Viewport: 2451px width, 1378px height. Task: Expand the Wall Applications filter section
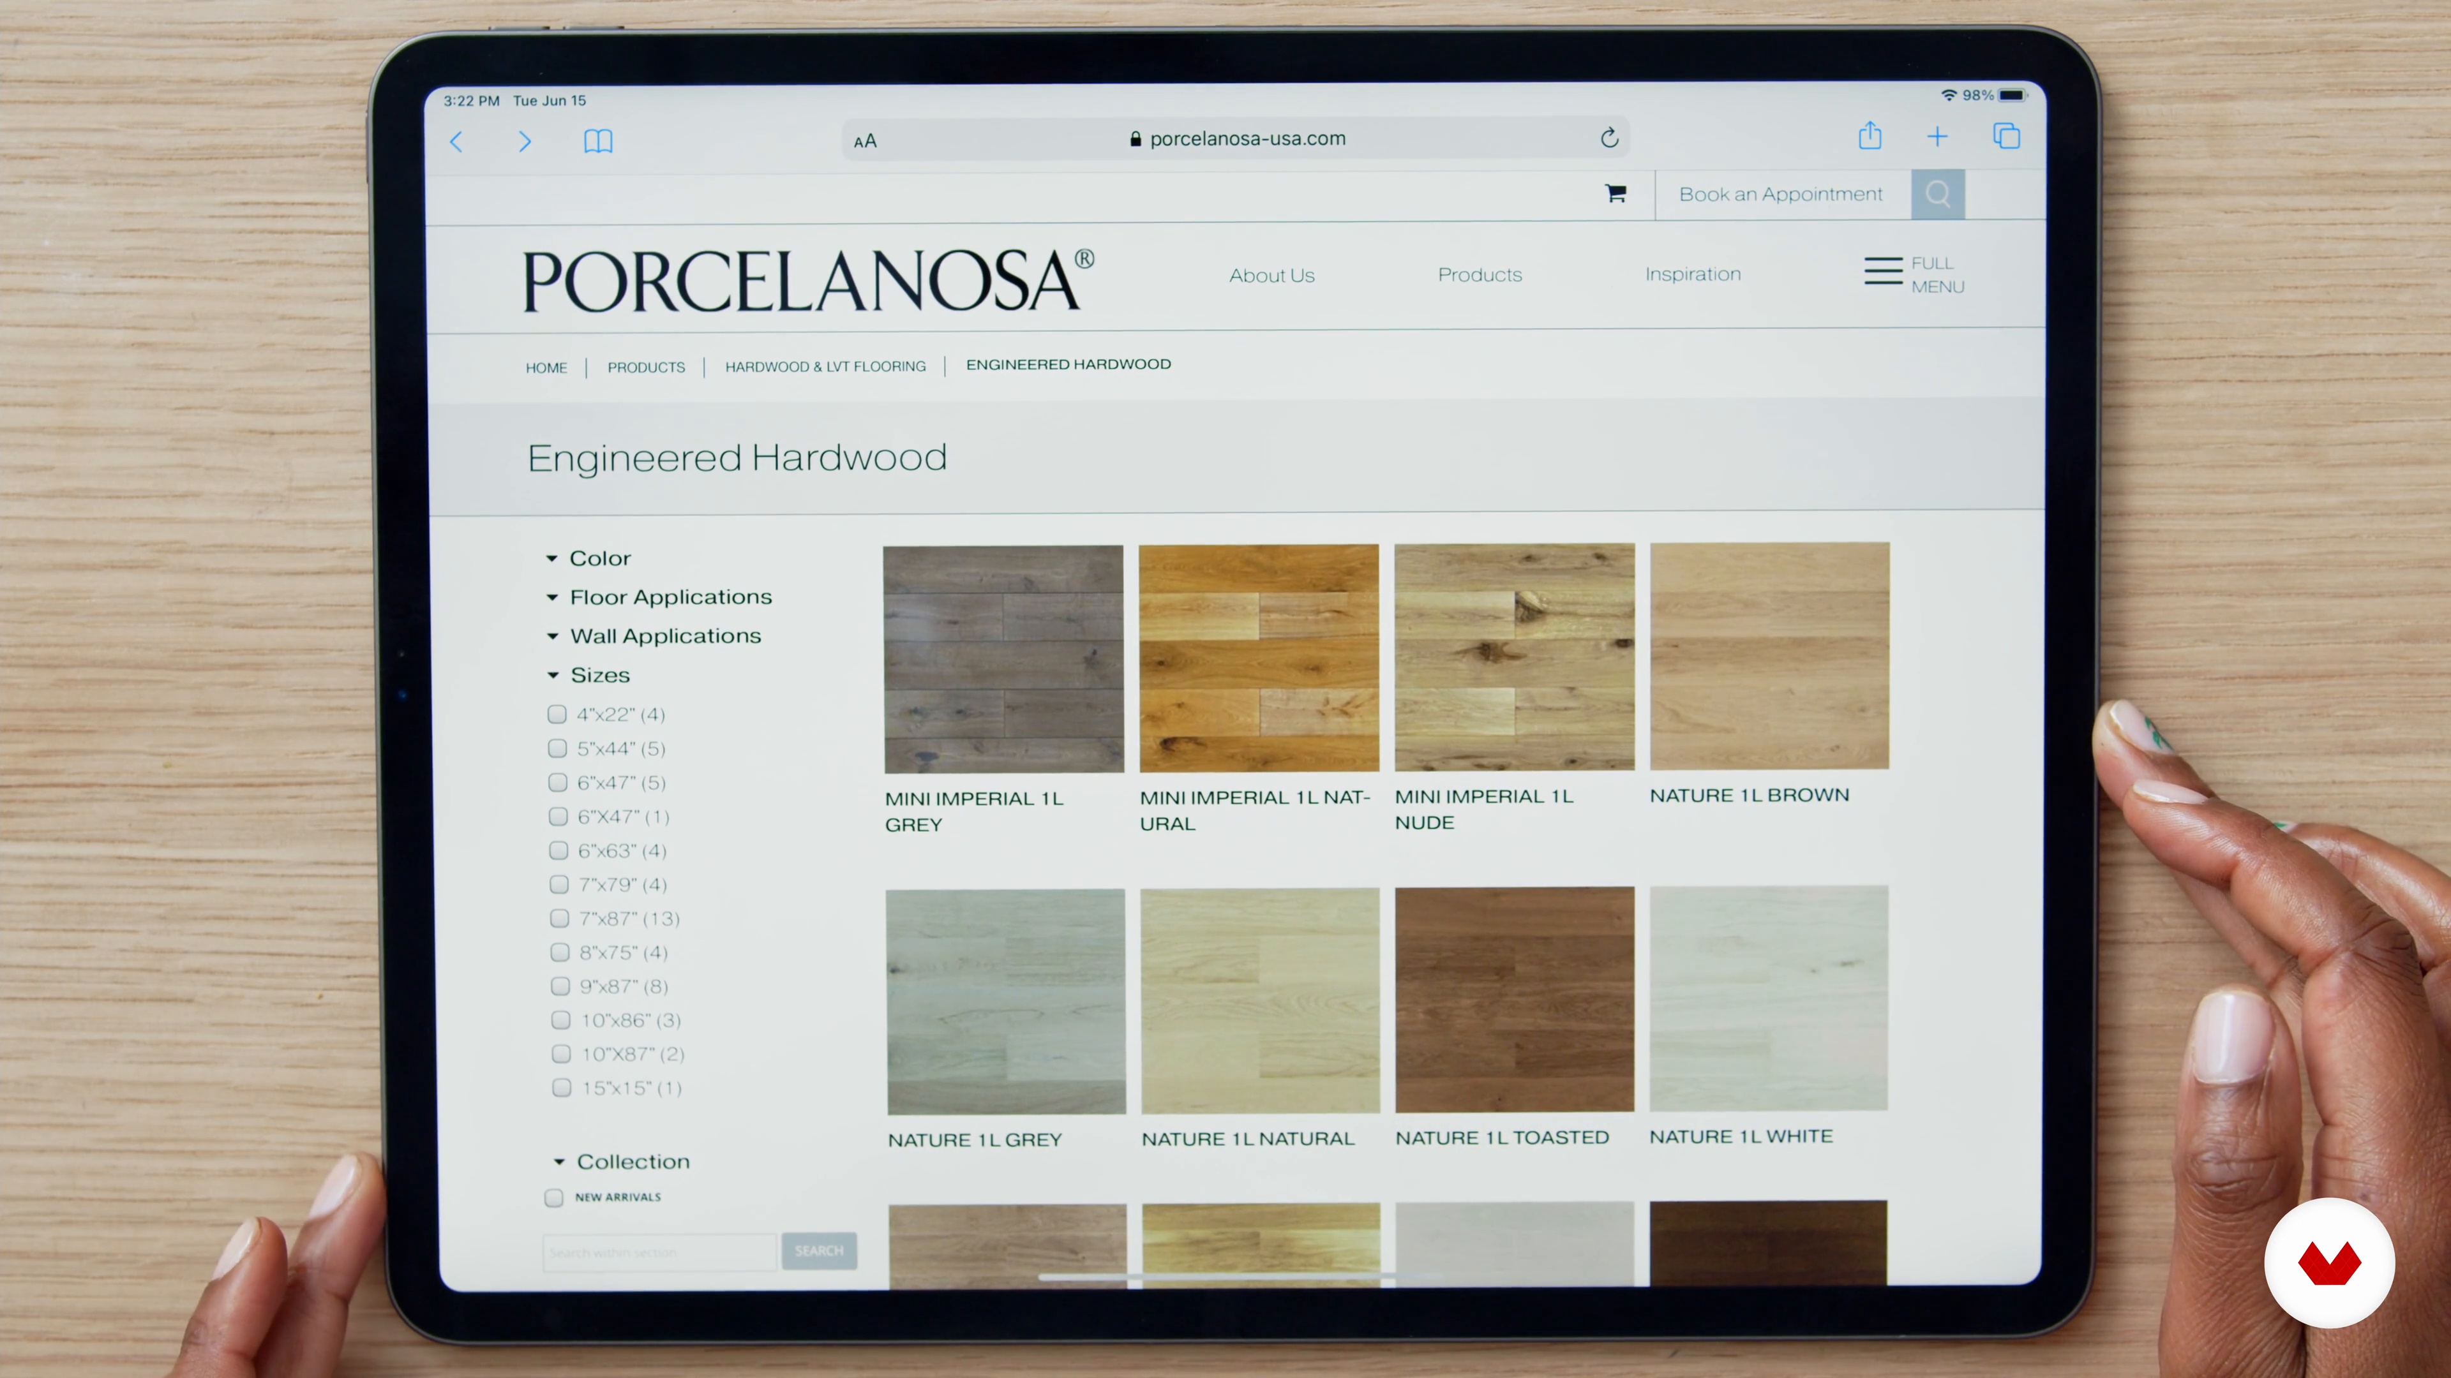coord(654,636)
